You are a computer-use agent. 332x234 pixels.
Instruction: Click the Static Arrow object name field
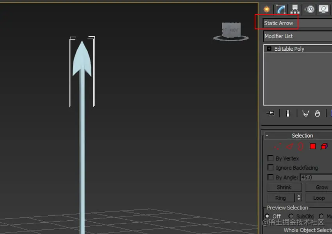click(x=297, y=23)
